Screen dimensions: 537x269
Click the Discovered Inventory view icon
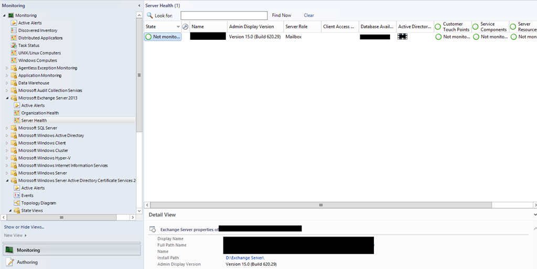pos(14,30)
